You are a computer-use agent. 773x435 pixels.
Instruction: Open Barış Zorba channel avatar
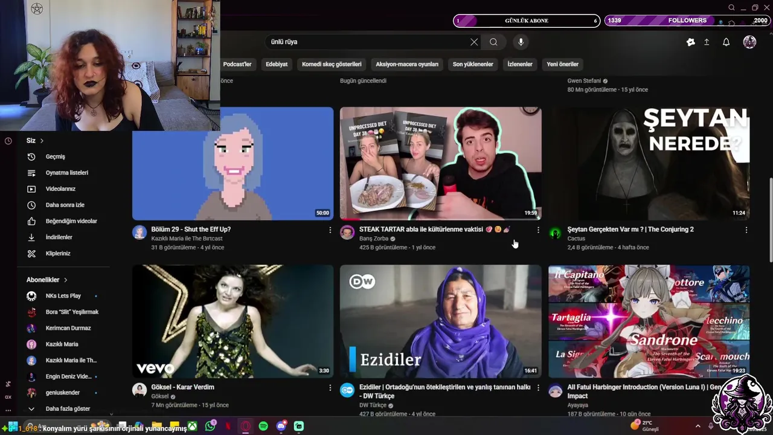tap(347, 233)
